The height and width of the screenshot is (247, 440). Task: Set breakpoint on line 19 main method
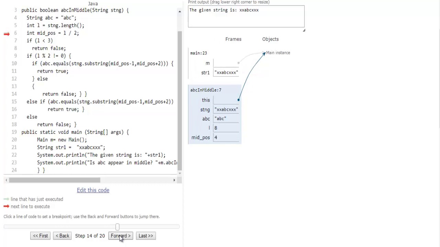(75, 132)
